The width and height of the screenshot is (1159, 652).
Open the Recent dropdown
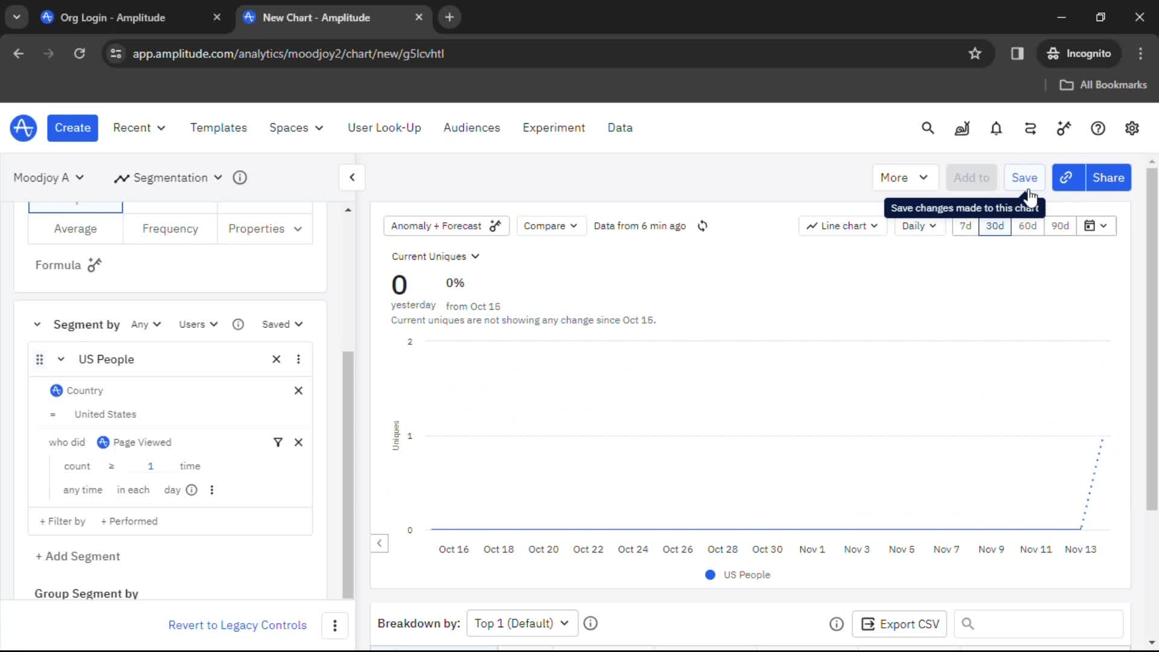(x=139, y=128)
